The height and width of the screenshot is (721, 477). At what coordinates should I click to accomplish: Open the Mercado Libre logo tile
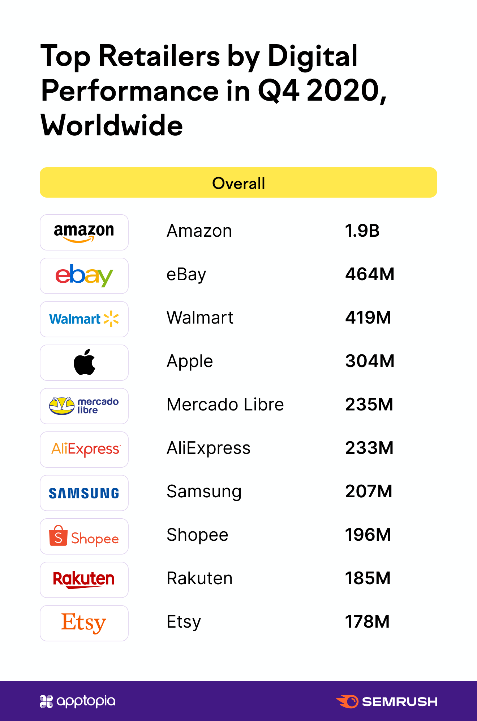[x=84, y=406]
